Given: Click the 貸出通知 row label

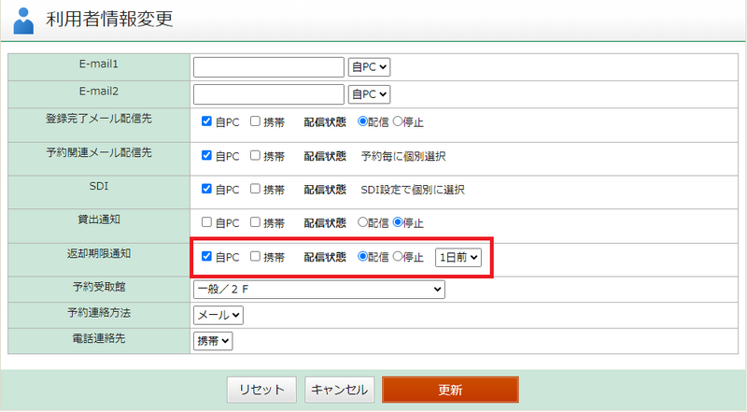Looking at the screenshot, I should 99,220.
